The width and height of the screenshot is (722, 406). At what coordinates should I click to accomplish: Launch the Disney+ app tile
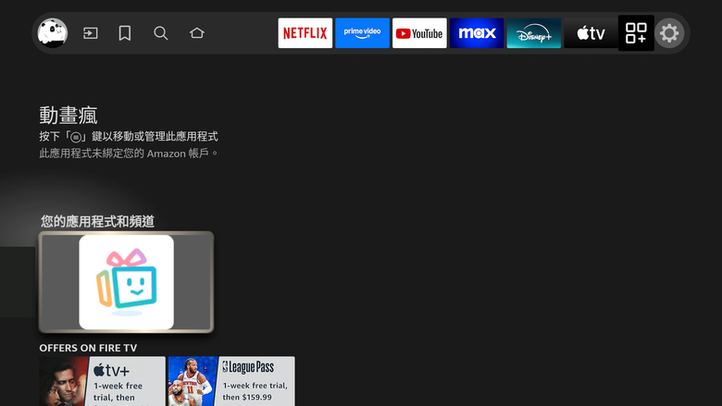(x=534, y=33)
